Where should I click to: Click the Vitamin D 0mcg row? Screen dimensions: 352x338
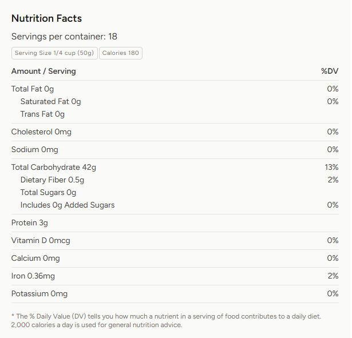pos(175,241)
